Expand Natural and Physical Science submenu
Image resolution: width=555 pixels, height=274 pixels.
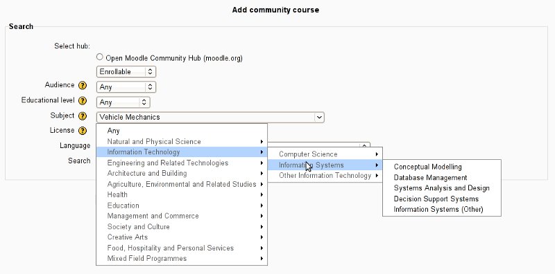click(182, 142)
